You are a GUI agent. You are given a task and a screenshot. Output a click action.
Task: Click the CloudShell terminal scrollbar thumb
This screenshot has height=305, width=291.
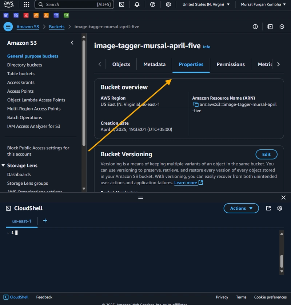282,261
